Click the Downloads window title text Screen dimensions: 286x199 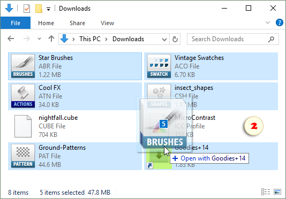(x=74, y=9)
